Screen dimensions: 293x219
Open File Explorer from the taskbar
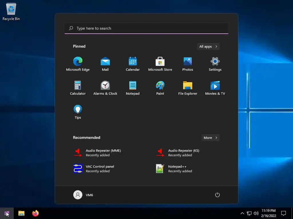(21, 213)
